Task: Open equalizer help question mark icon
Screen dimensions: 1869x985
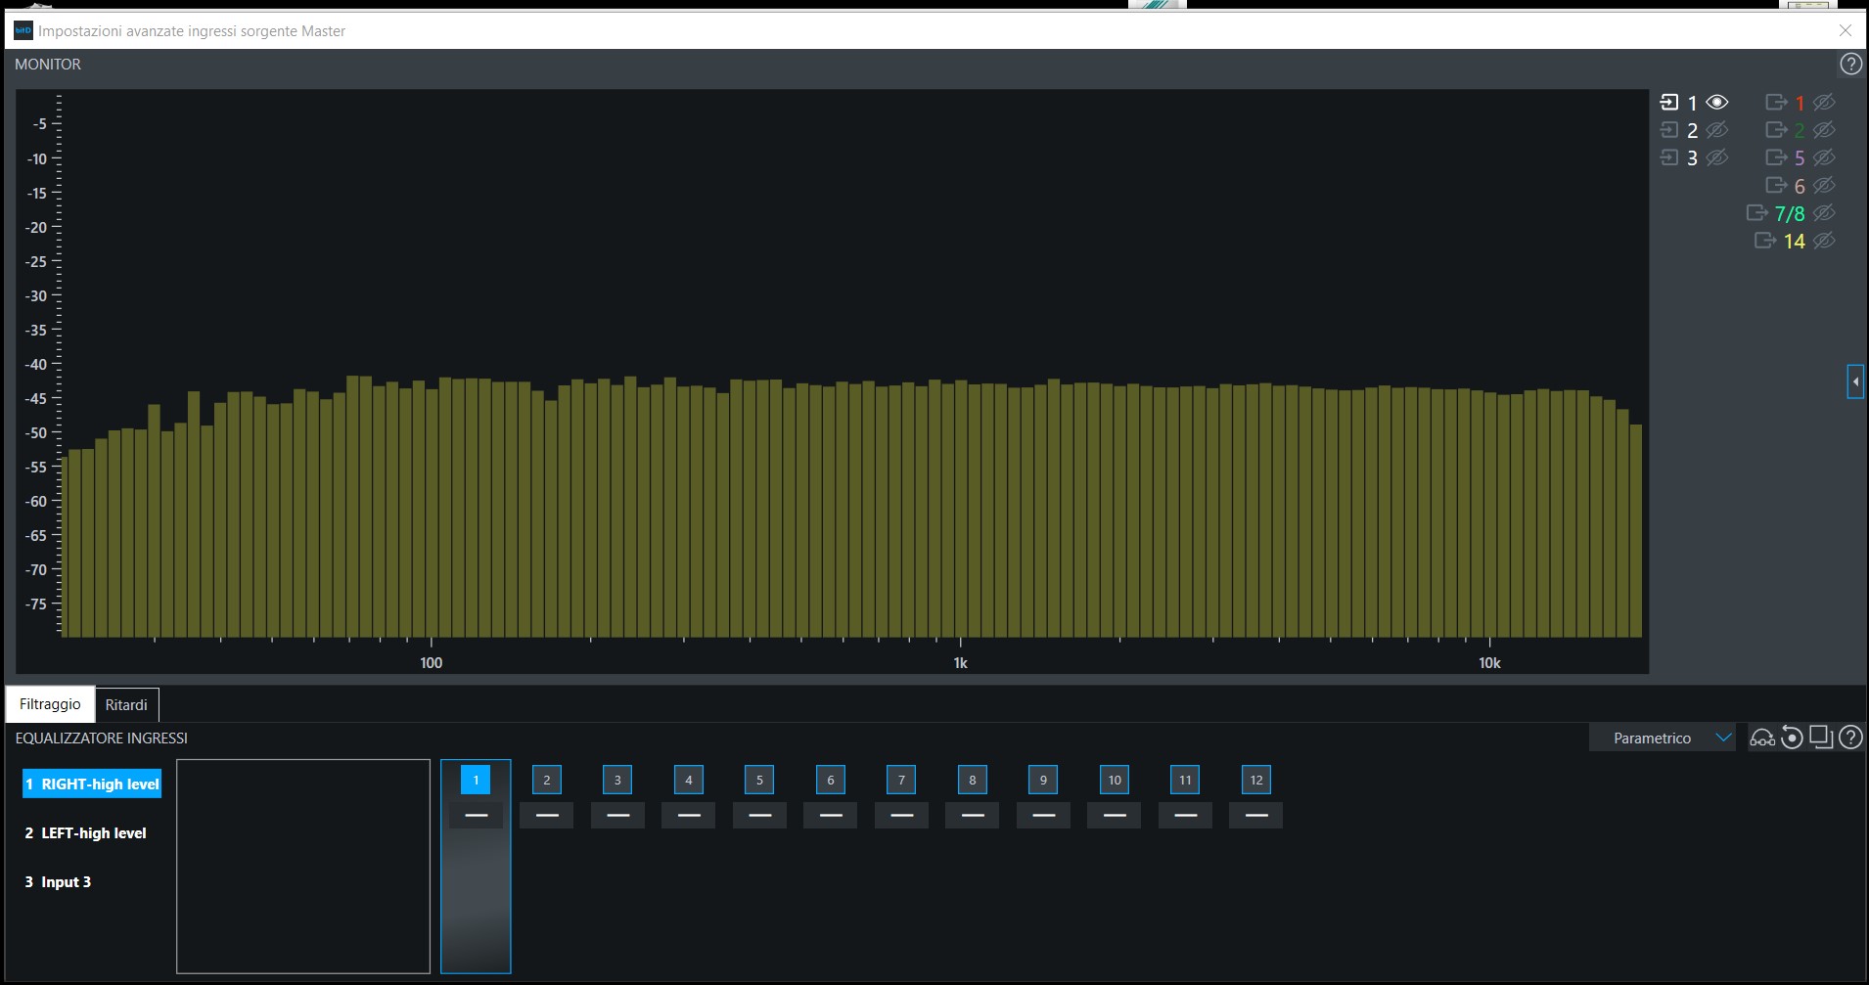Action: [x=1850, y=738]
